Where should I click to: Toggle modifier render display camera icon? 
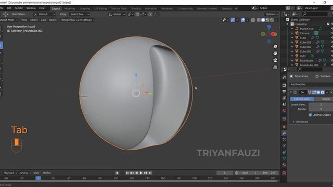[323, 92]
